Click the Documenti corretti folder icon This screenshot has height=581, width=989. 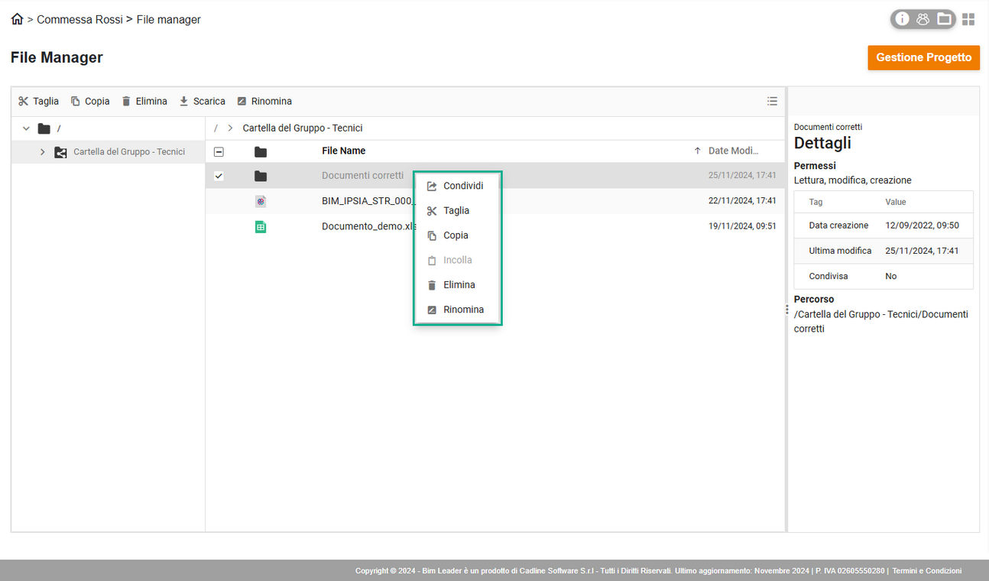[x=261, y=176]
